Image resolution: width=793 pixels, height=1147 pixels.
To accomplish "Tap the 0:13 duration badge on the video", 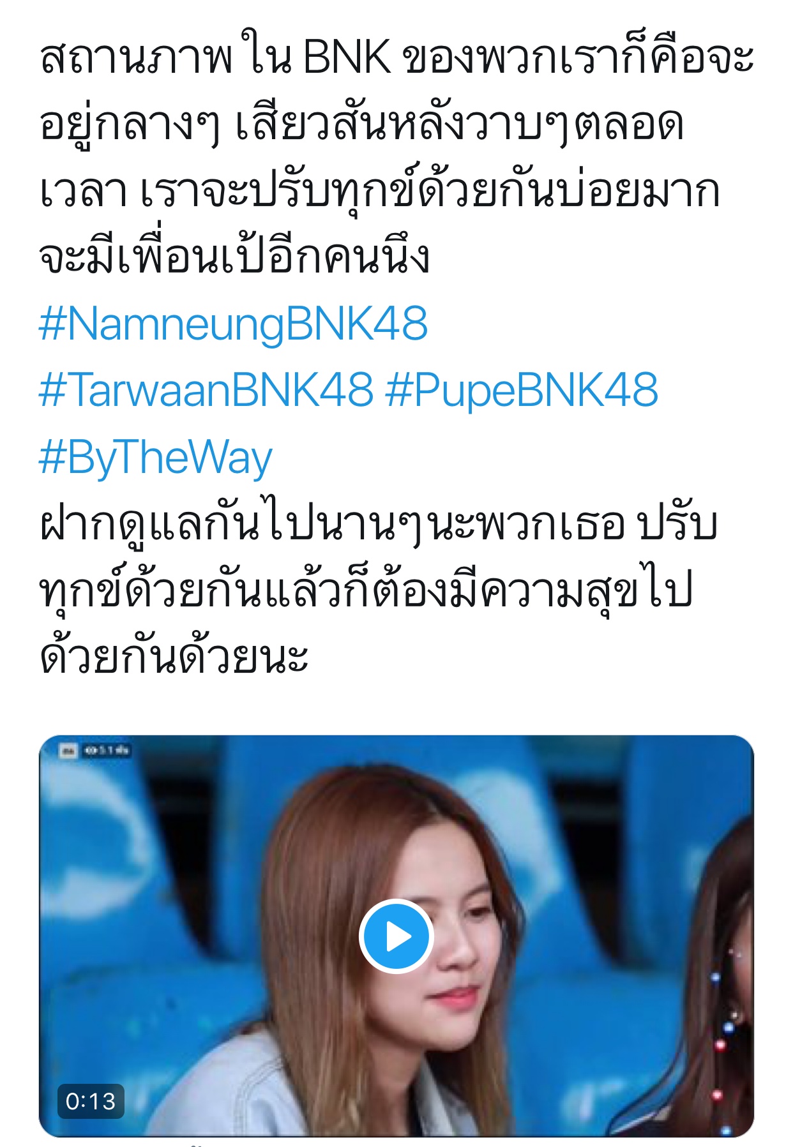I will click(x=91, y=1101).
